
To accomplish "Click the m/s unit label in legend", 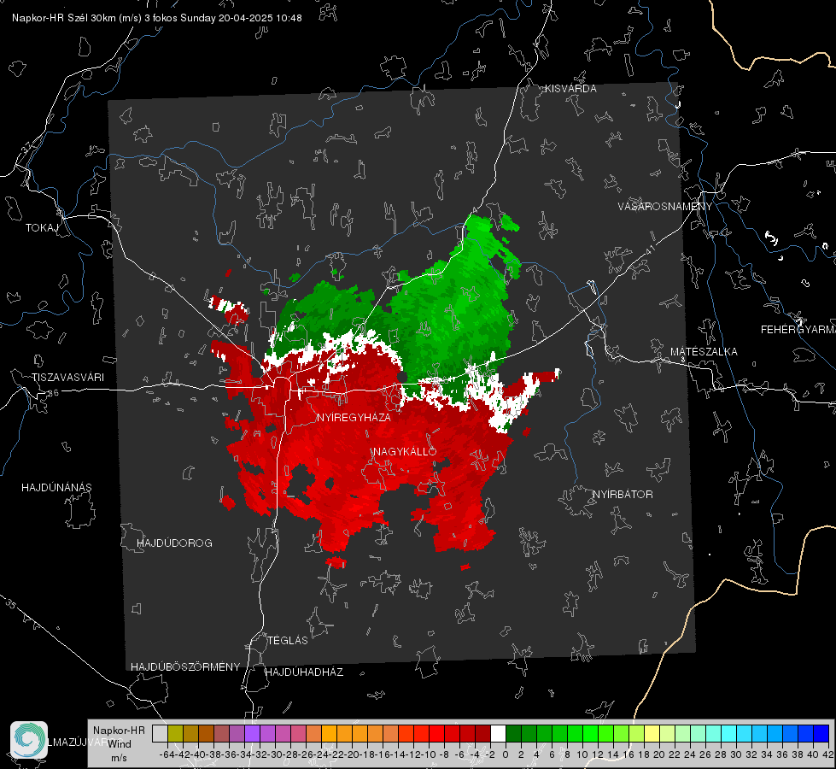I will (x=119, y=758).
